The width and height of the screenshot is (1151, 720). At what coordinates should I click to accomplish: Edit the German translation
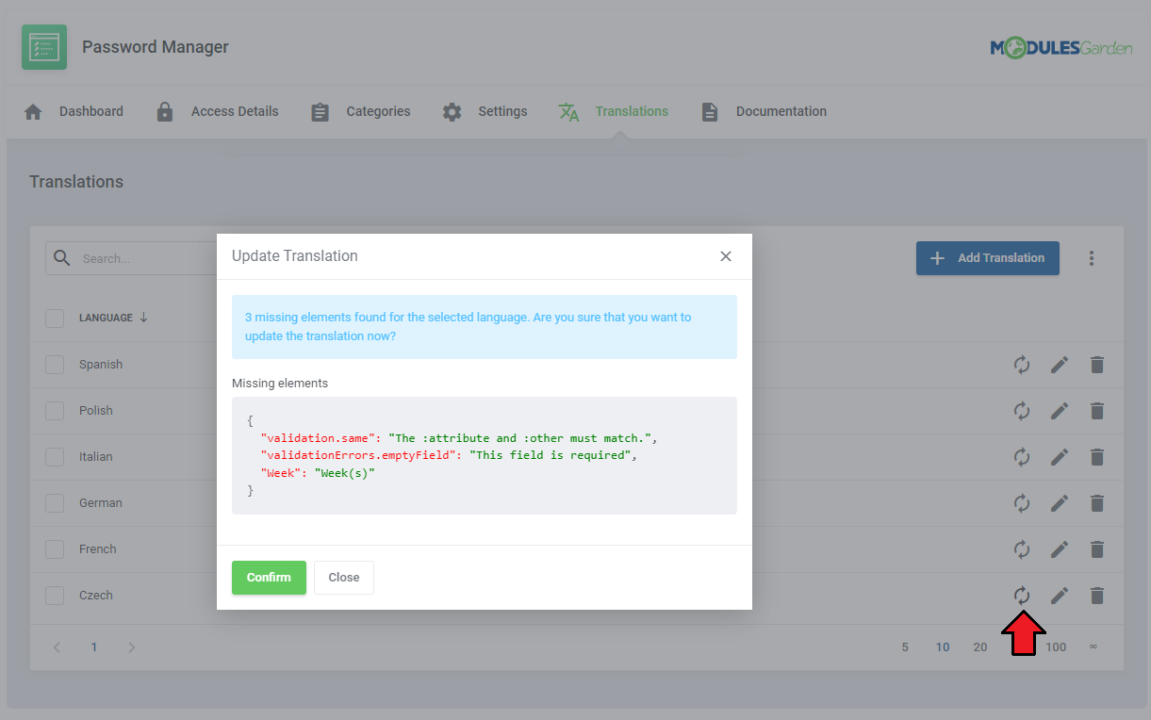pyautogui.click(x=1060, y=503)
